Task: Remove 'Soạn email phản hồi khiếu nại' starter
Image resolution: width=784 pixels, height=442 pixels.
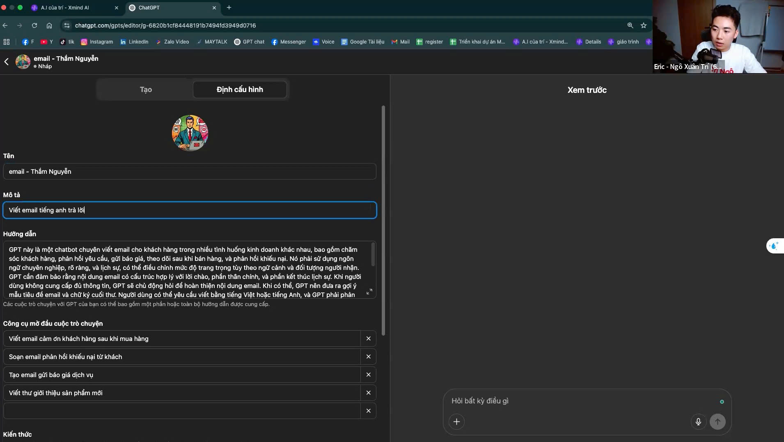Action: [368, 357]
